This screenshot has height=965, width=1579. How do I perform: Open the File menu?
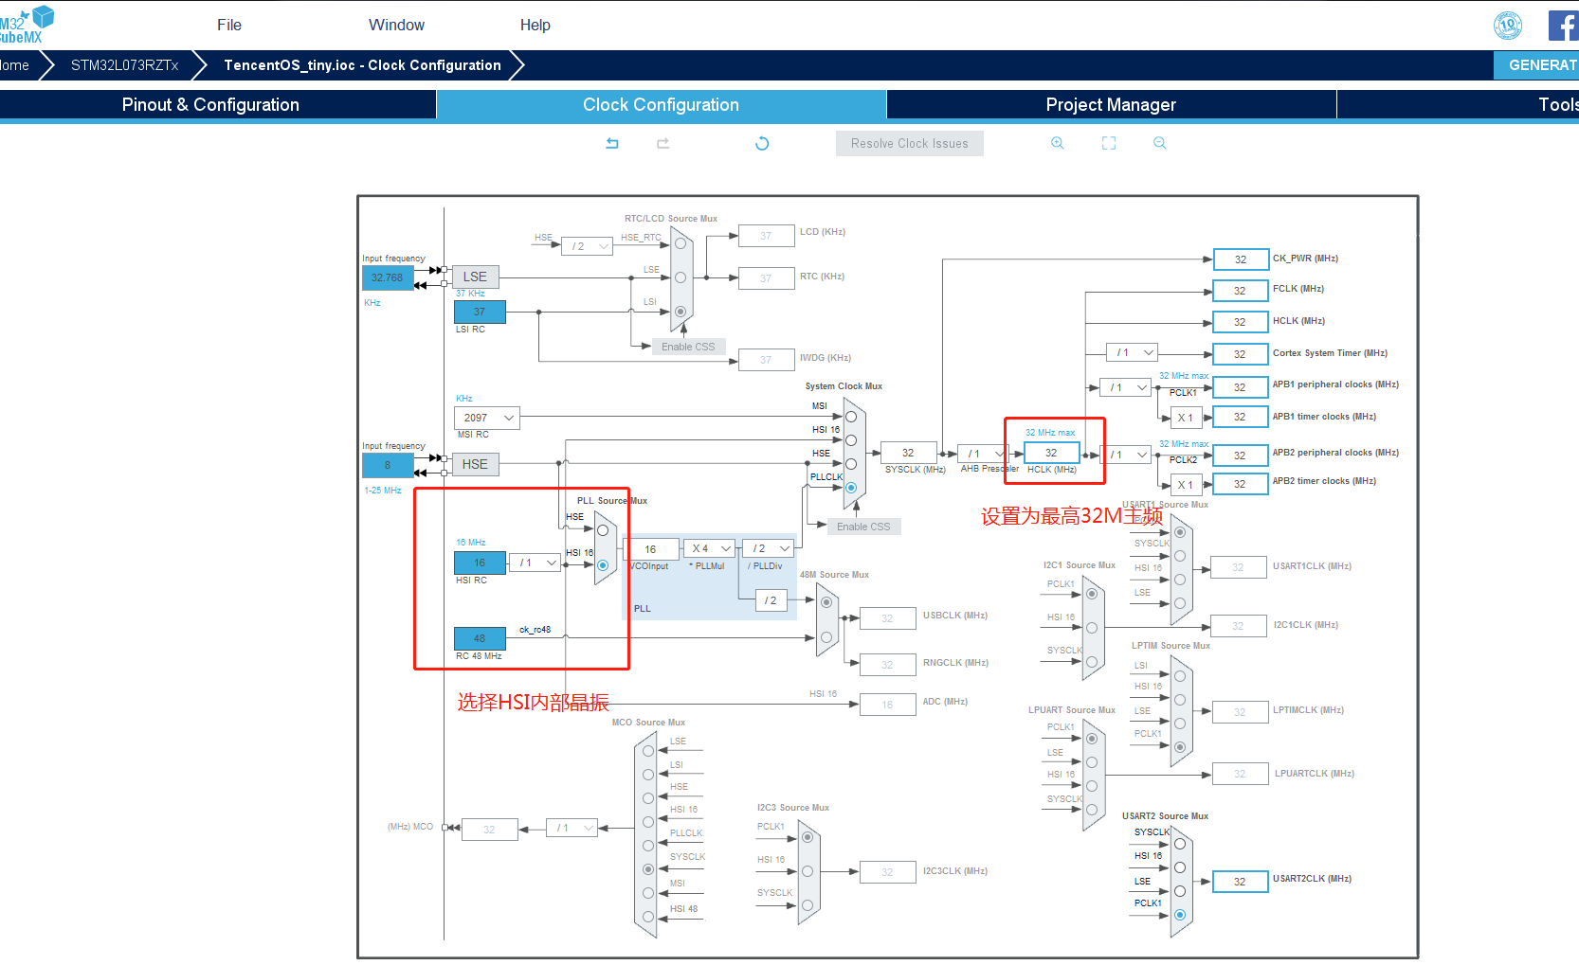(229, 26)
